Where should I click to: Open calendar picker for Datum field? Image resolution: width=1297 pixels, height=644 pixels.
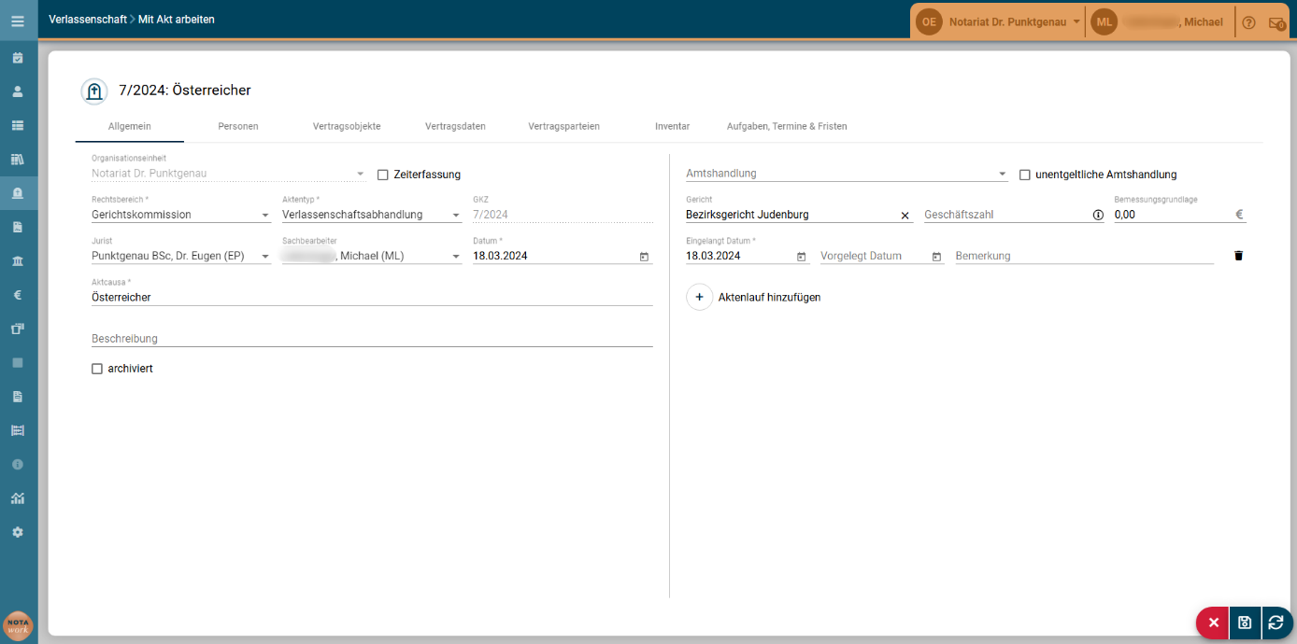pos(644,256)
